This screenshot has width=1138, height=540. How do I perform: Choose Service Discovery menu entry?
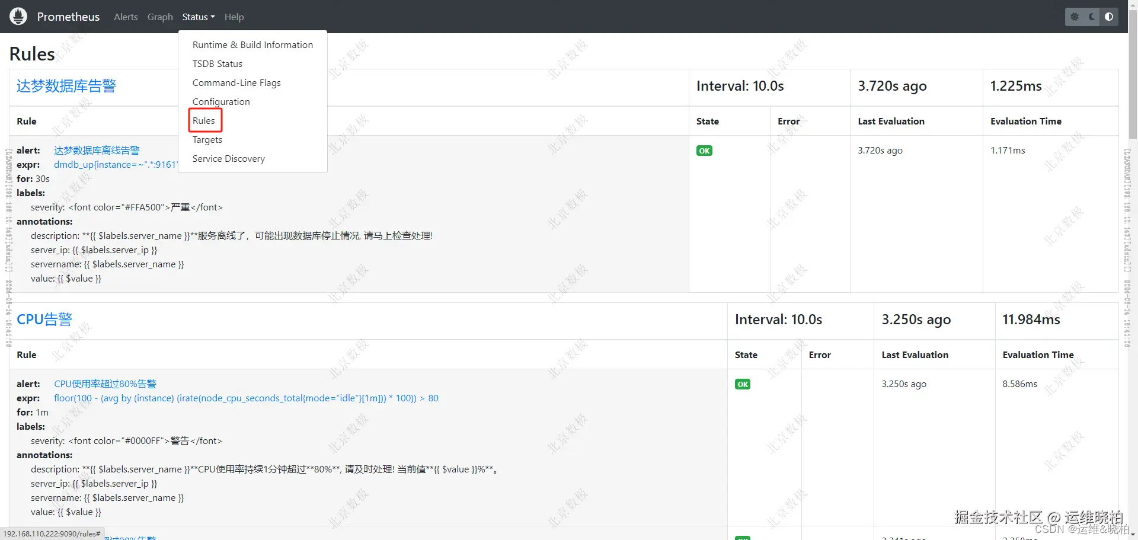252,159
